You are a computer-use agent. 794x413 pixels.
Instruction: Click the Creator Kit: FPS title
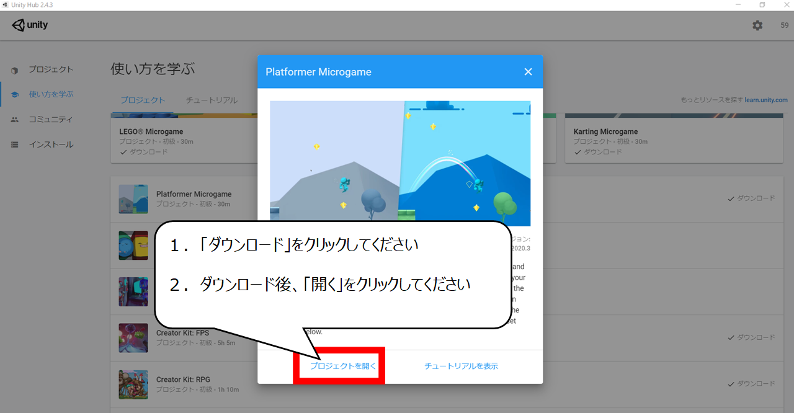click(183, 333)
